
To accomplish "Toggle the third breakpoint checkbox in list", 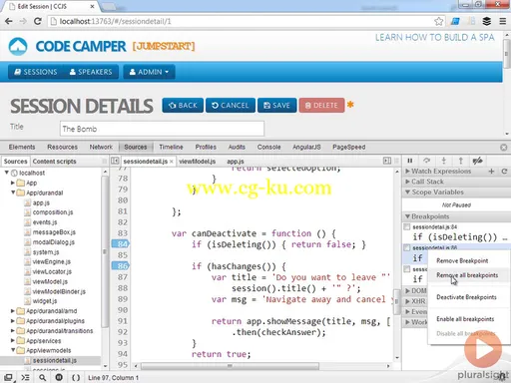I will pyautogui.click(x=406, y=269).
